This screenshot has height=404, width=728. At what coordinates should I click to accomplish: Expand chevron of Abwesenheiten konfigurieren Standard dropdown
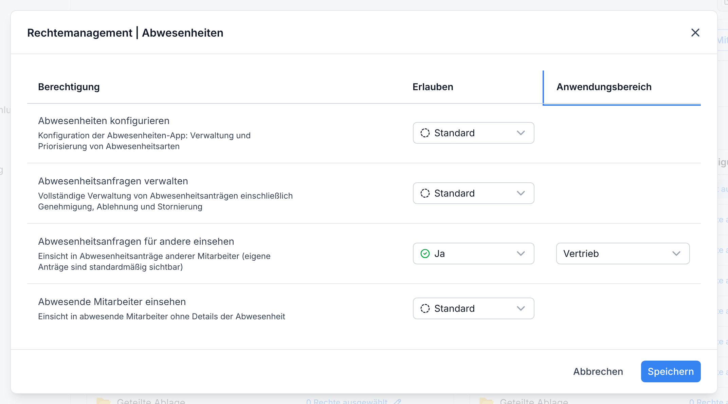(x=521, y=133)
